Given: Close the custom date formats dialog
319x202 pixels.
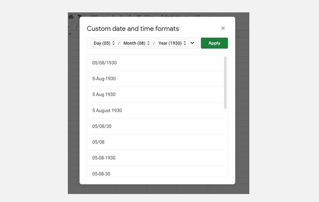Looking at the screenshot, I should [x=223, y=28].
